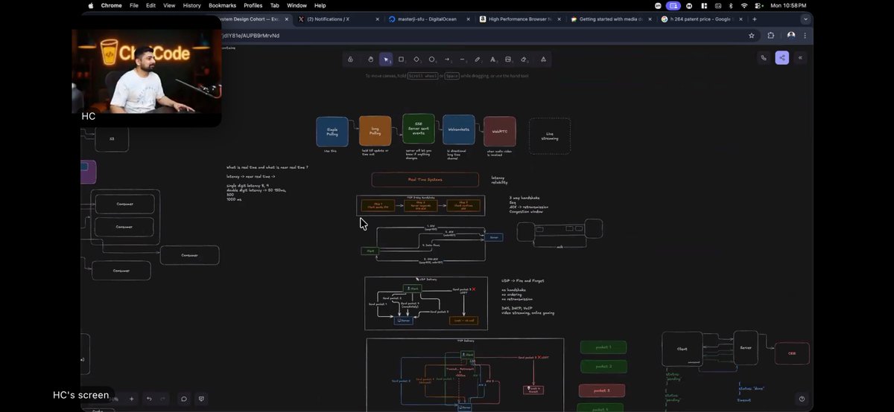Undo the last canvas action

[x=149, y=399]
